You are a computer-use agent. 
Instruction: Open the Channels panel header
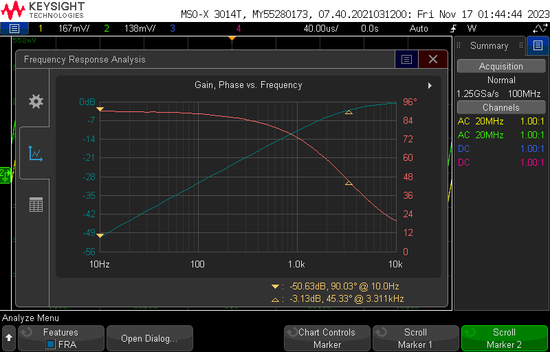pos(500,107)
